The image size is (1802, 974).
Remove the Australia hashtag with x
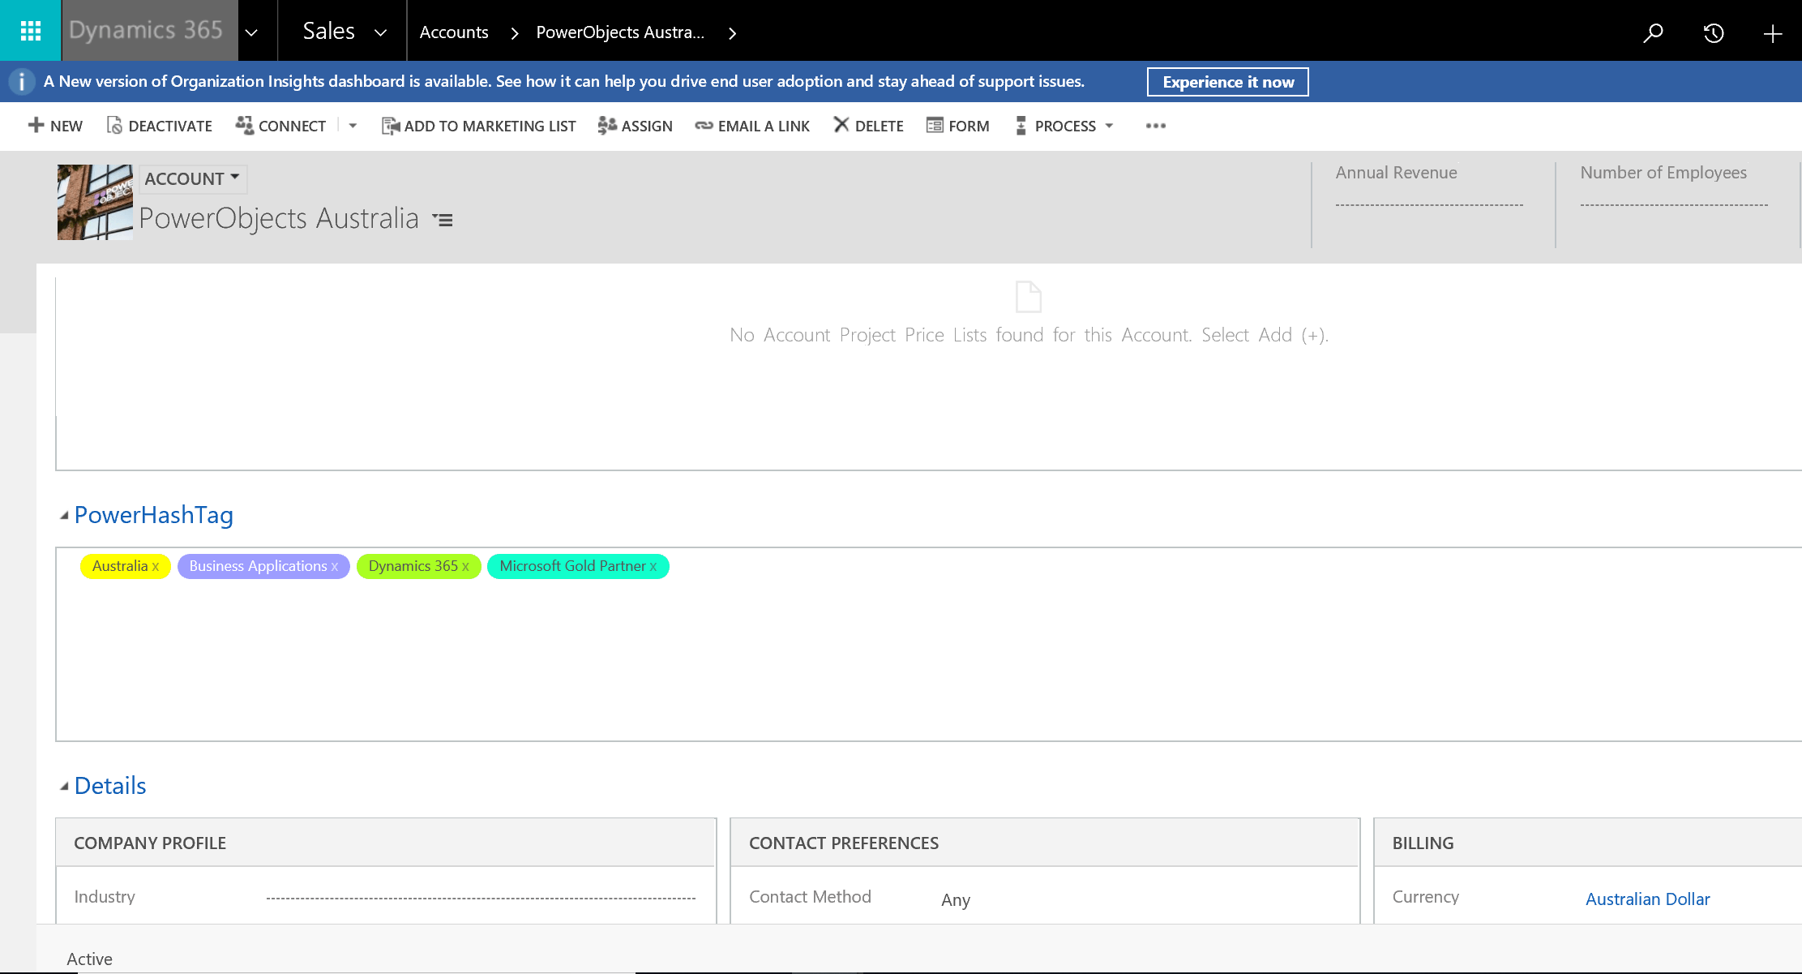click(x=156, y=567)
